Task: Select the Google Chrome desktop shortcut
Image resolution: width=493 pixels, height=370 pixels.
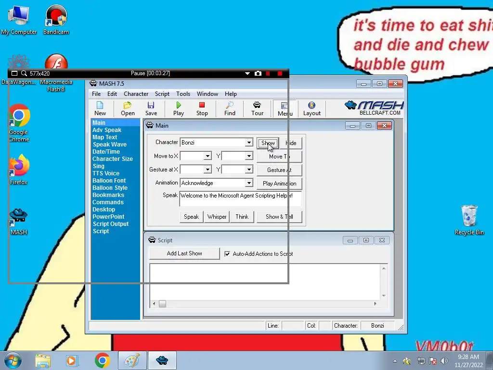Action: (19, 123)
